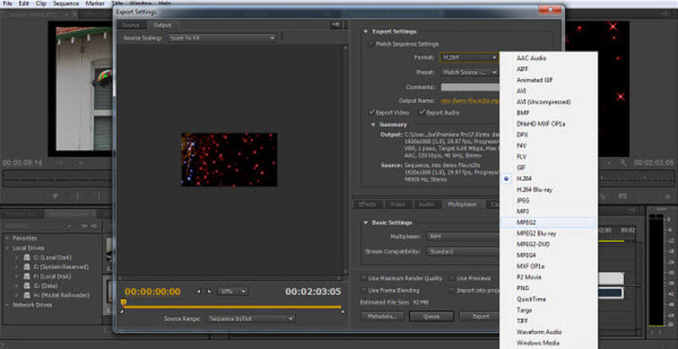Click Set Out Point triangle icon in Export Settings
Screen dimensions: 678x349
coord(209,292)
